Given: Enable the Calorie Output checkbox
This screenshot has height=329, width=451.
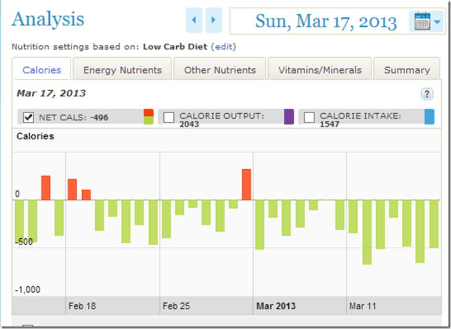Looking at the screenshot, I should pyautogui.click(x=169, y=117).
